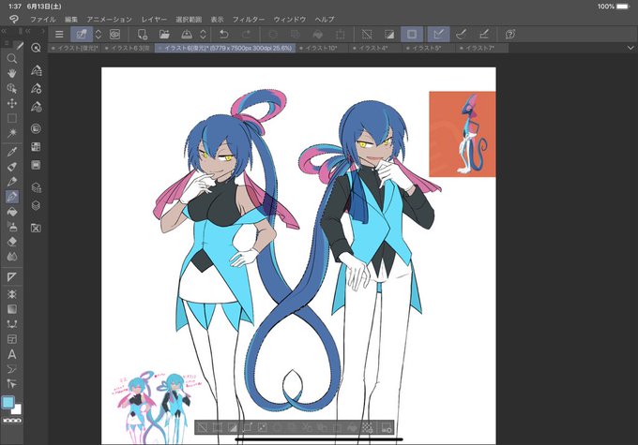Click the Save icon in command bar
The height and width of the screenshot is (445, 638).
[x=187, y=34]
